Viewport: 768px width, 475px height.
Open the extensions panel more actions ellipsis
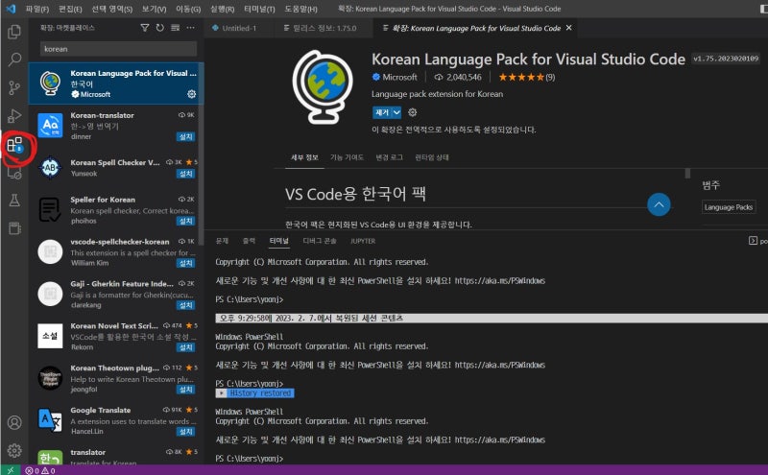192,28
